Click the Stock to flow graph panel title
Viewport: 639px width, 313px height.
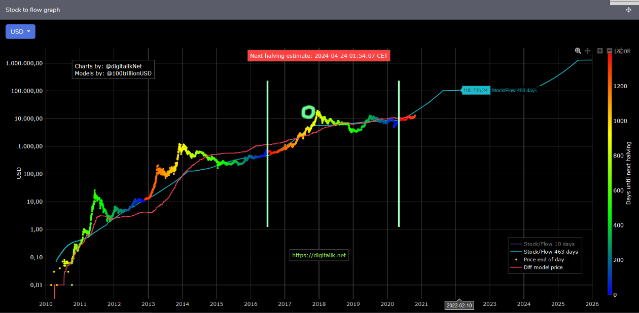(32, 10)
